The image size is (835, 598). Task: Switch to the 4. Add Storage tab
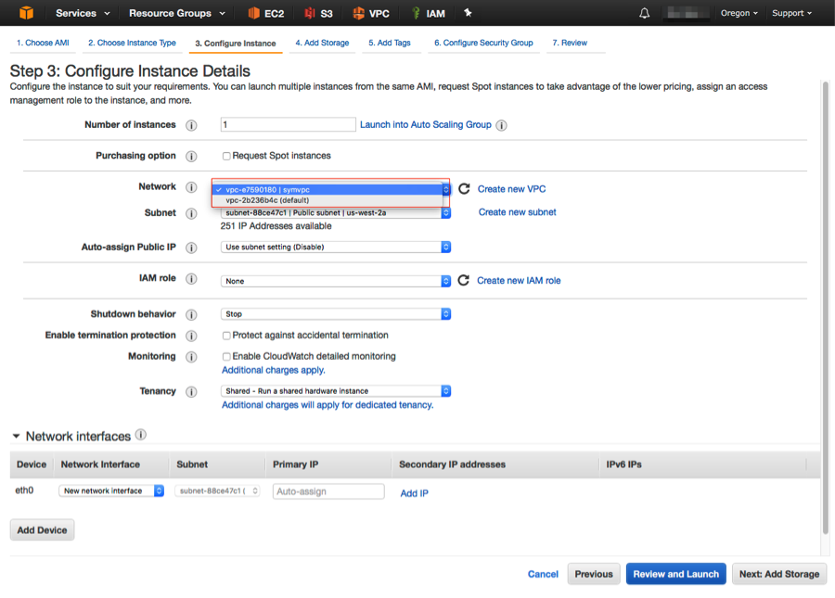click(x=322, y=43)
